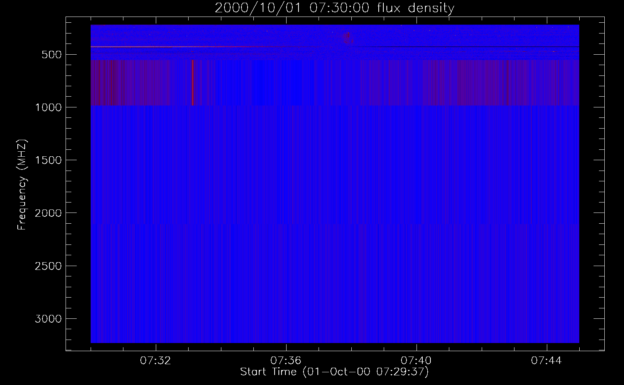Click the 'Frequency (MHZ)' y-axis label
The image size is (624, 385).
[x=22, y=185]
